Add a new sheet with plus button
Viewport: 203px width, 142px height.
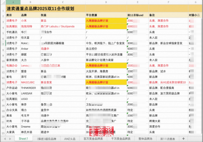(x=183, y=138)
